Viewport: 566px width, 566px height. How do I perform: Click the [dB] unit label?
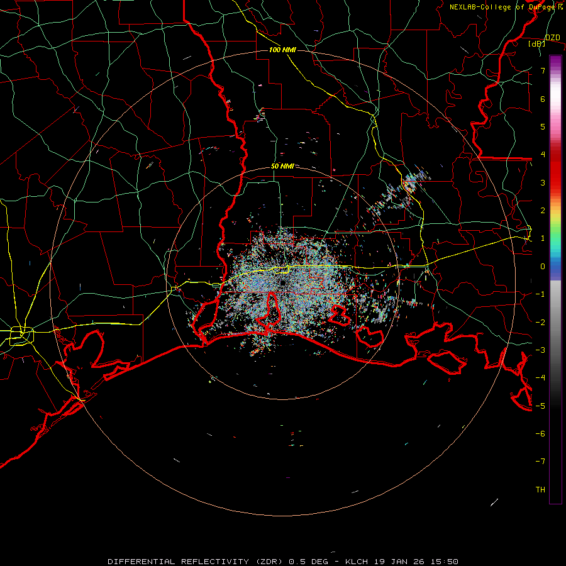click(537, 44)
